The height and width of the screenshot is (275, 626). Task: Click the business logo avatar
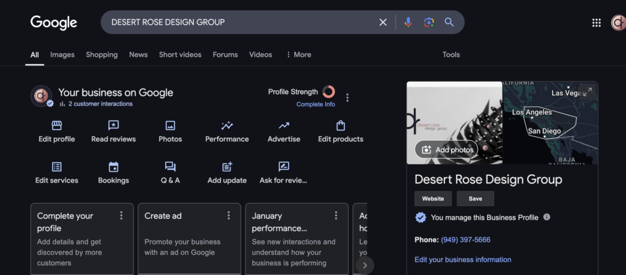[x=41, y=96]
